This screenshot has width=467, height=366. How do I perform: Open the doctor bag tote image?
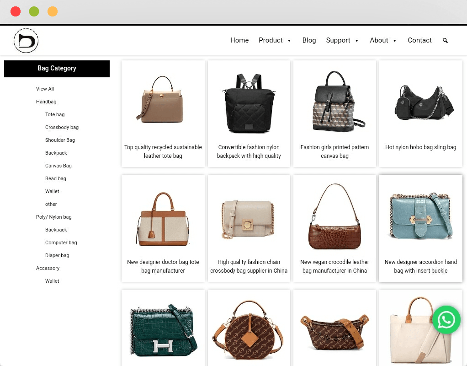click(163, 219)
